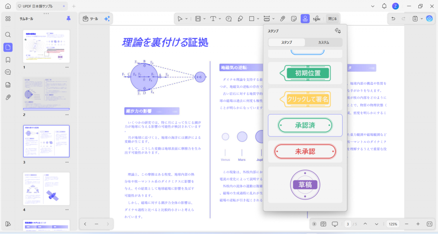Select the text comment T tool
Image resolution: width=438 pixels, height=234 pixels.
pos(213,19)
